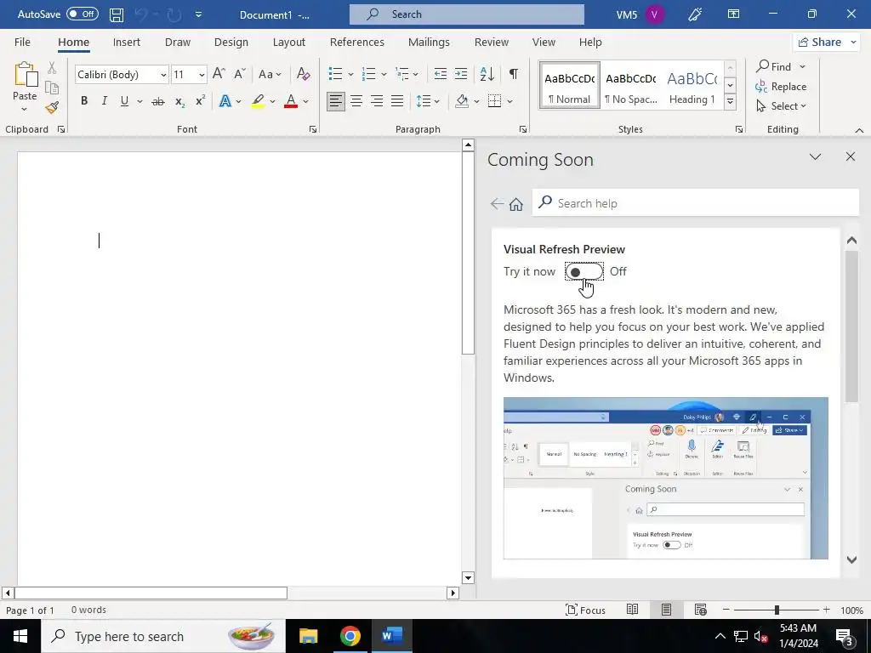Click the title bar Search box
871x653 pixels.
pyautogui.click(x=467, y=14)
